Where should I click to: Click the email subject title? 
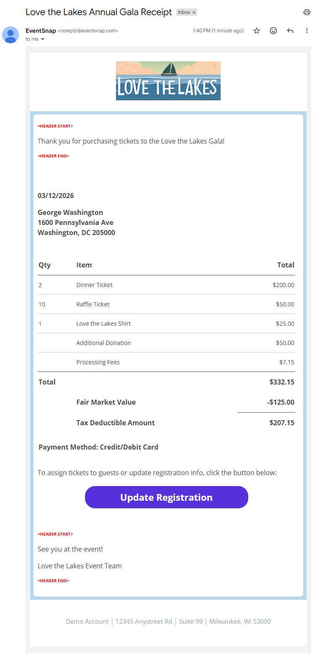pos(98,12)
